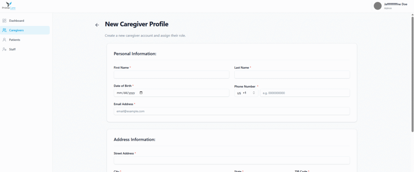Click the Staff icon in sidebar
This screenshot has height=172, width=414.
coord(4,49)
